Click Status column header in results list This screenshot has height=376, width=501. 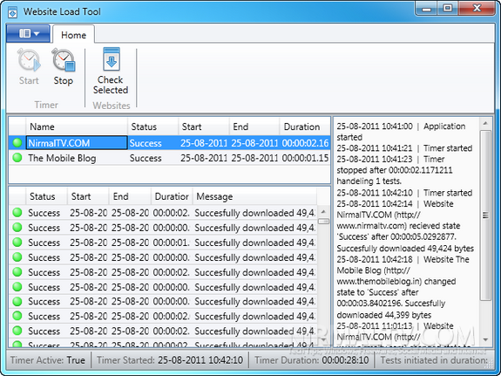tap(47, 196)
